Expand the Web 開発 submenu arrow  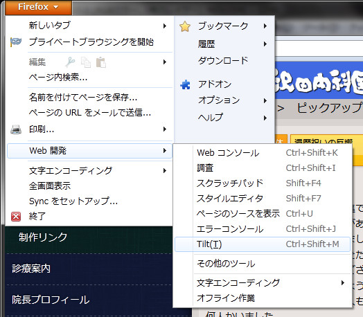pos(165,150)
